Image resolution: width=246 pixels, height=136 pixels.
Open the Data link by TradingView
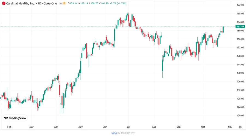pyautogui.click(x=114, y=133)
